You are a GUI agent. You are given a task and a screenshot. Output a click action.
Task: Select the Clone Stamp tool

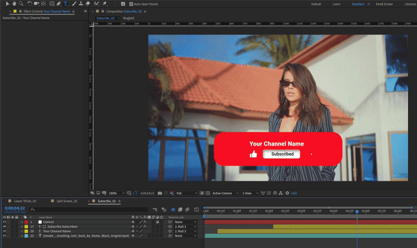pyautogui.click(x=80, y=4)
